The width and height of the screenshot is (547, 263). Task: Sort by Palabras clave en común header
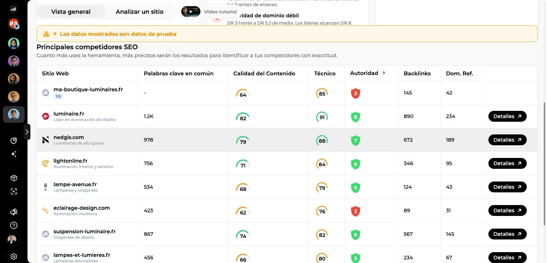[179, 73]
